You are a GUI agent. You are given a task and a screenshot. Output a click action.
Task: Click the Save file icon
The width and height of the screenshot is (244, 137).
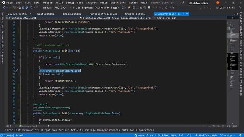coord(23,8)
